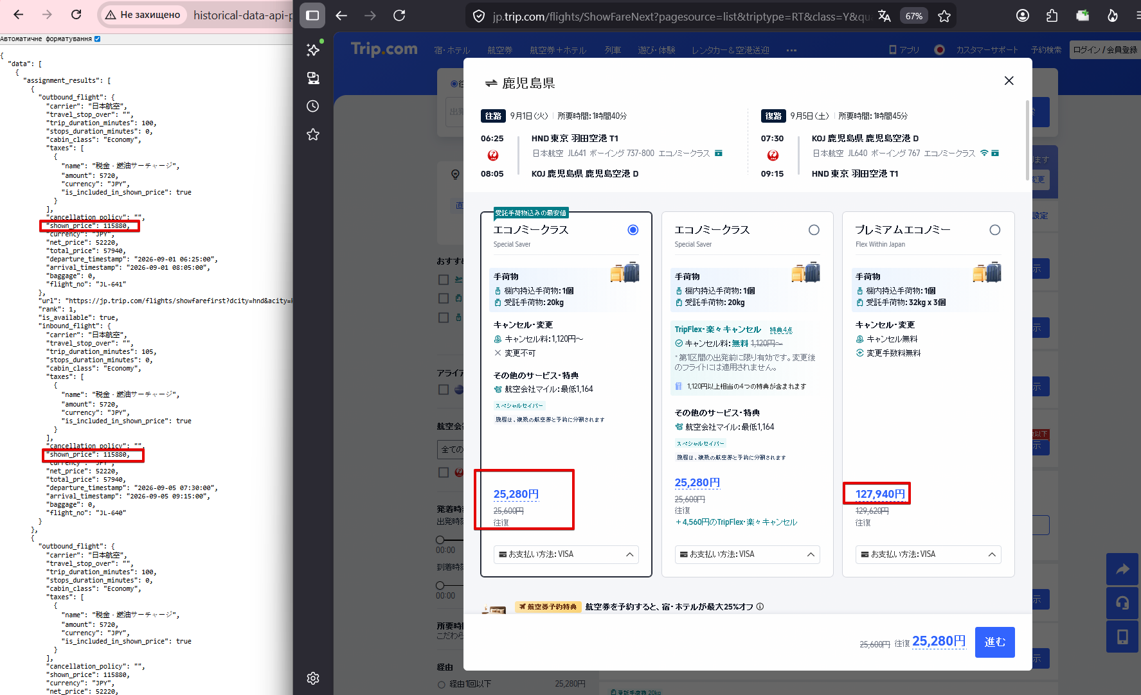Click the fare popup's vertical scrollbar
Viewport: 1141px width, 695px height.
pos(1027,140)
